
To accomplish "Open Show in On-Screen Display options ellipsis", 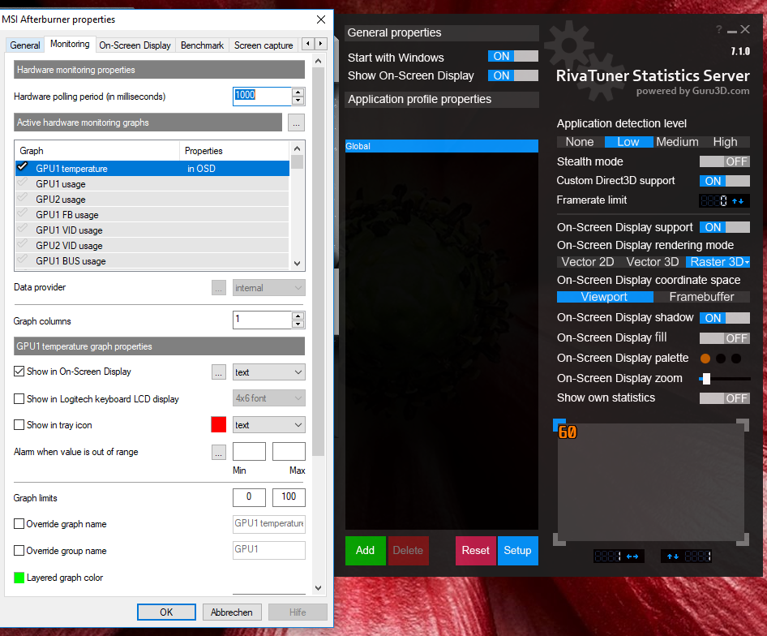I will (x=219, y=372).
